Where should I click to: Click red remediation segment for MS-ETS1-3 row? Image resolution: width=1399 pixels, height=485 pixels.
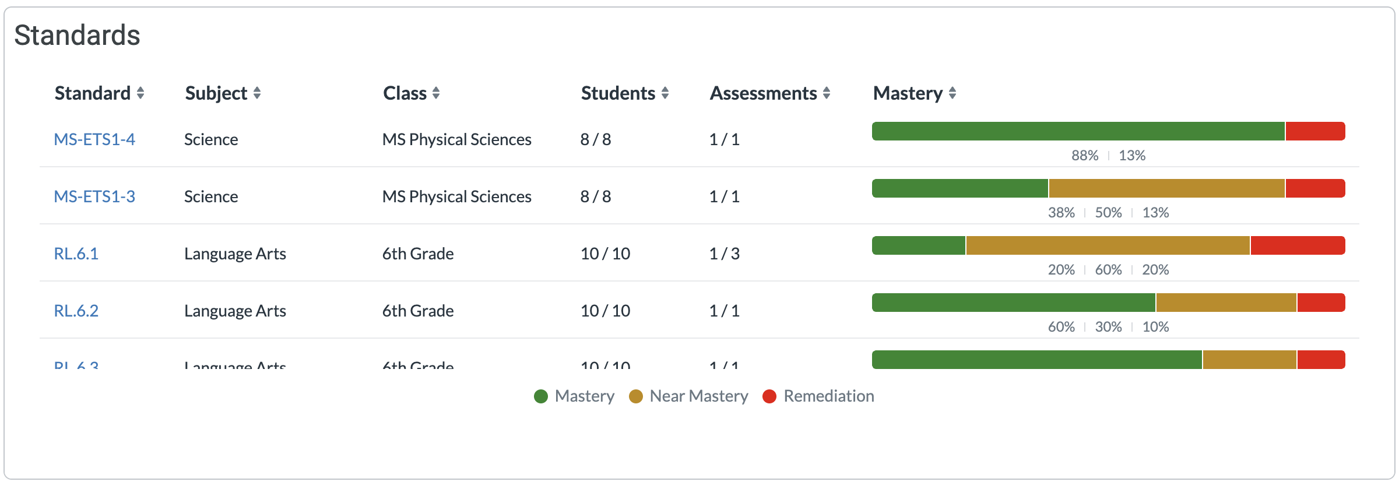[x=1315, y=188]
